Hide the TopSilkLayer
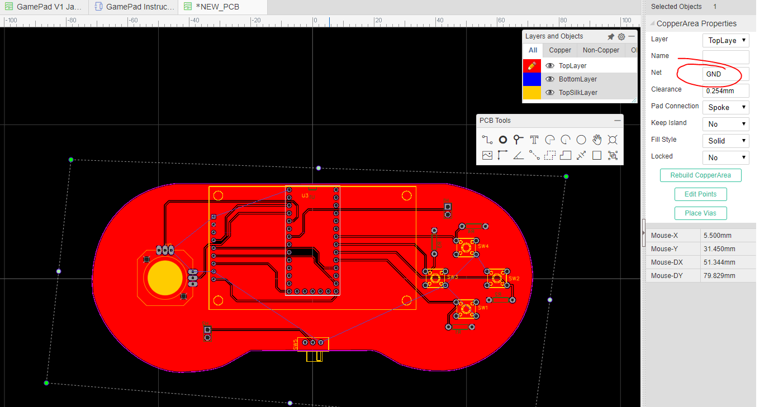 (x=550, y=92)
